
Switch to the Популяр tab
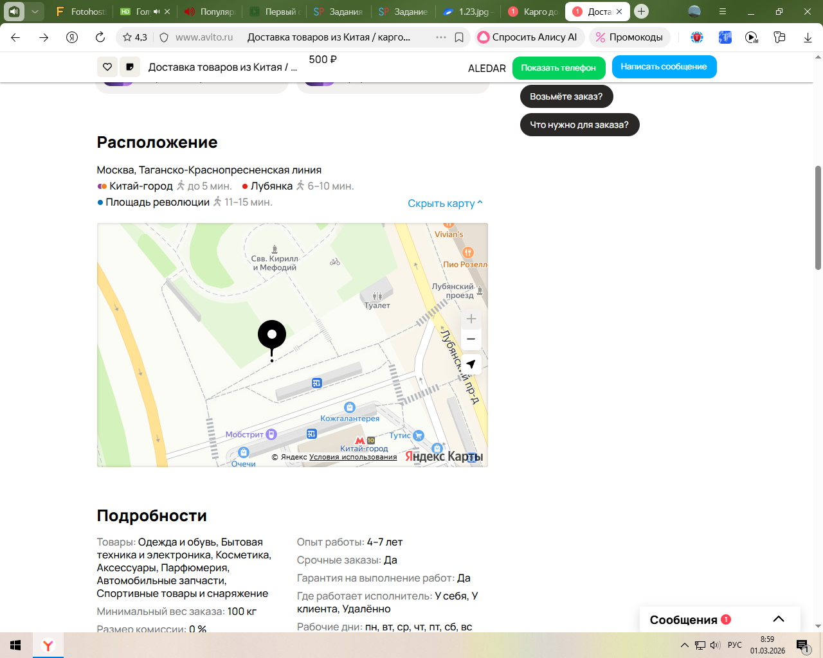coord(210,12)
